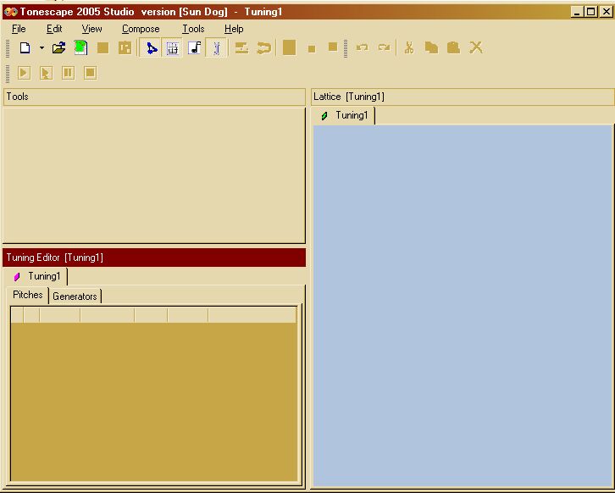Screen dimensions: 615x493
Task: Click the Tuning Editor [Tuning1] title bar
Action: point(154,258)
